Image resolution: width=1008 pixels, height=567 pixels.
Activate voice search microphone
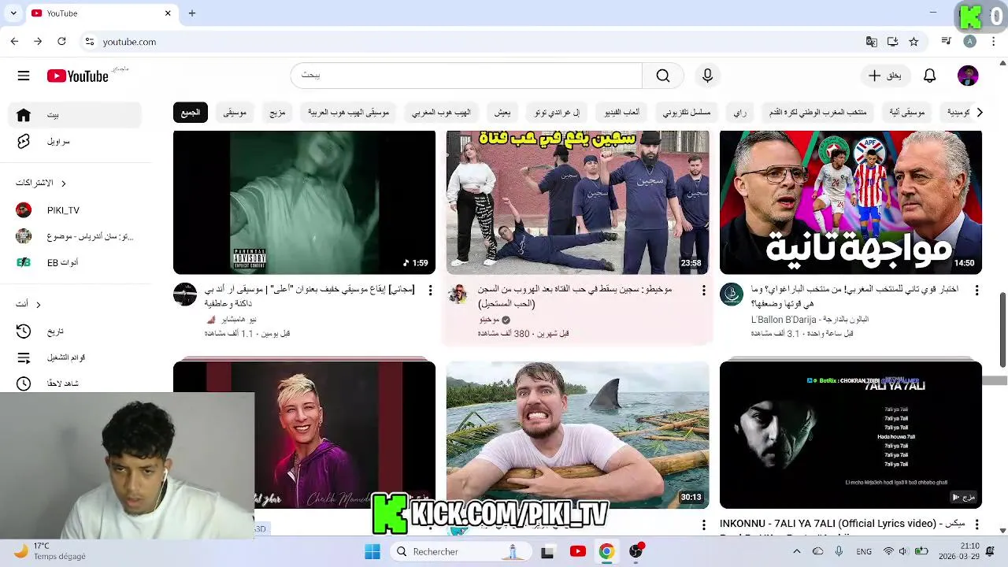707,76
